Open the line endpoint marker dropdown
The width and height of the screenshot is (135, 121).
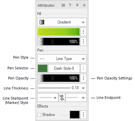76,98
